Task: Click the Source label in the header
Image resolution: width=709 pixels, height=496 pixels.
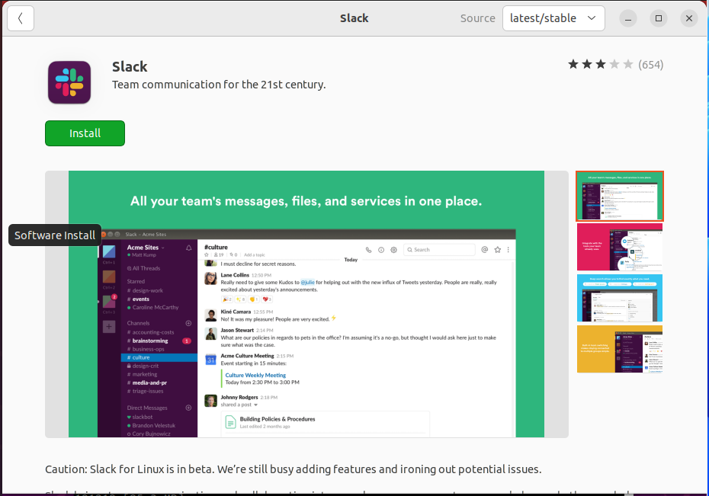Action: point(477,18)
